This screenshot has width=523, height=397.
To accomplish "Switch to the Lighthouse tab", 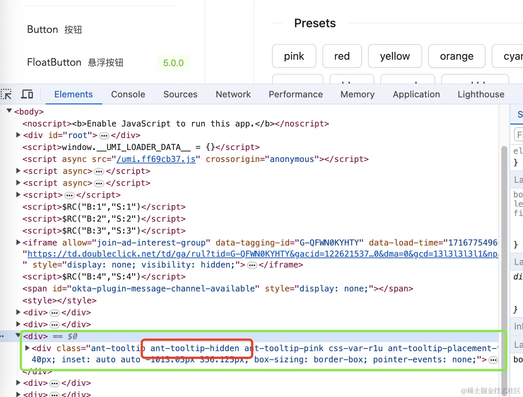I will (481, 94).
